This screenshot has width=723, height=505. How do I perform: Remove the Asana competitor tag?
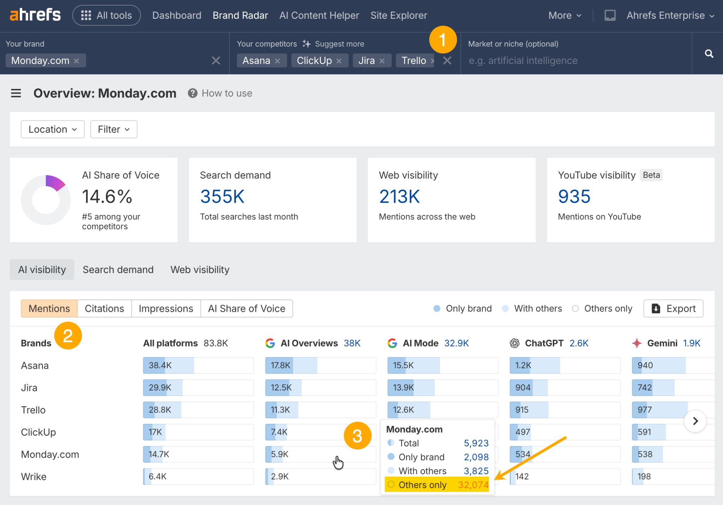click(277, 61)
